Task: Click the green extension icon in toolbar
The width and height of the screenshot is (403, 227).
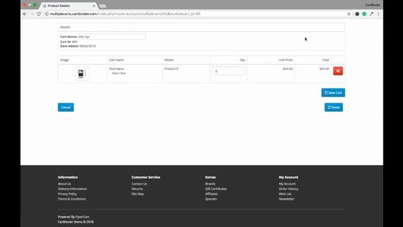Action: point(364,14)
